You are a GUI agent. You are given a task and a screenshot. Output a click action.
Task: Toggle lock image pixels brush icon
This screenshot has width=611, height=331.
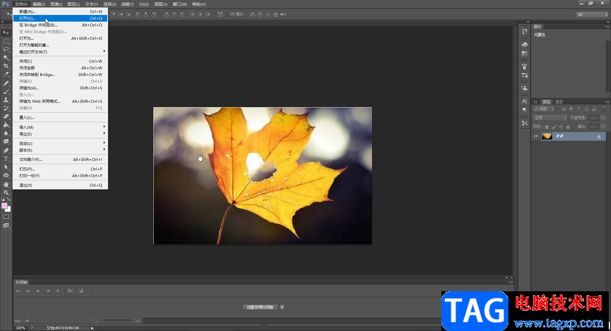pos(554,127)
